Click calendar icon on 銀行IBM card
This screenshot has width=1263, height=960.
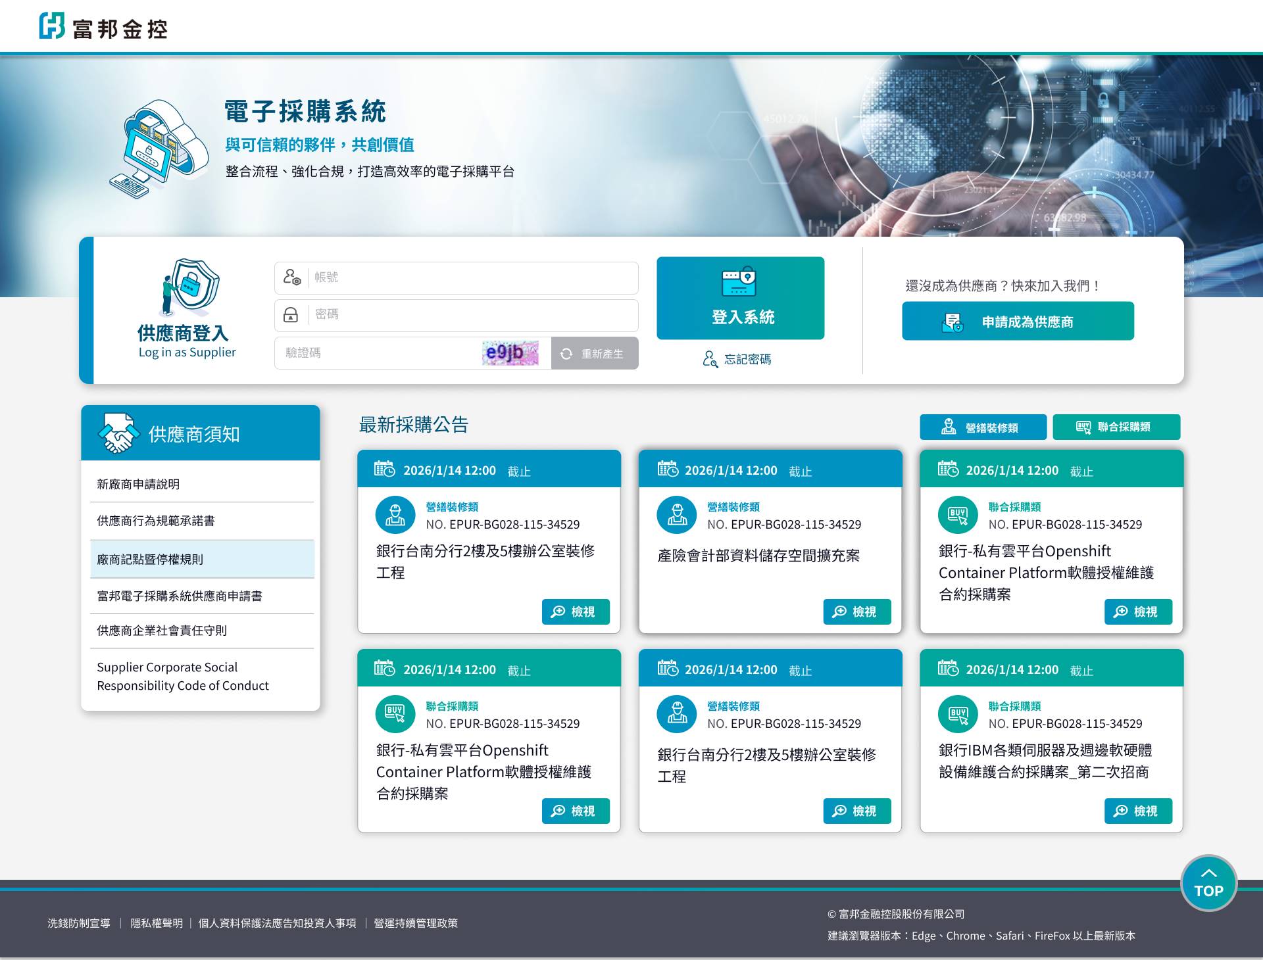tap(948, 668)
